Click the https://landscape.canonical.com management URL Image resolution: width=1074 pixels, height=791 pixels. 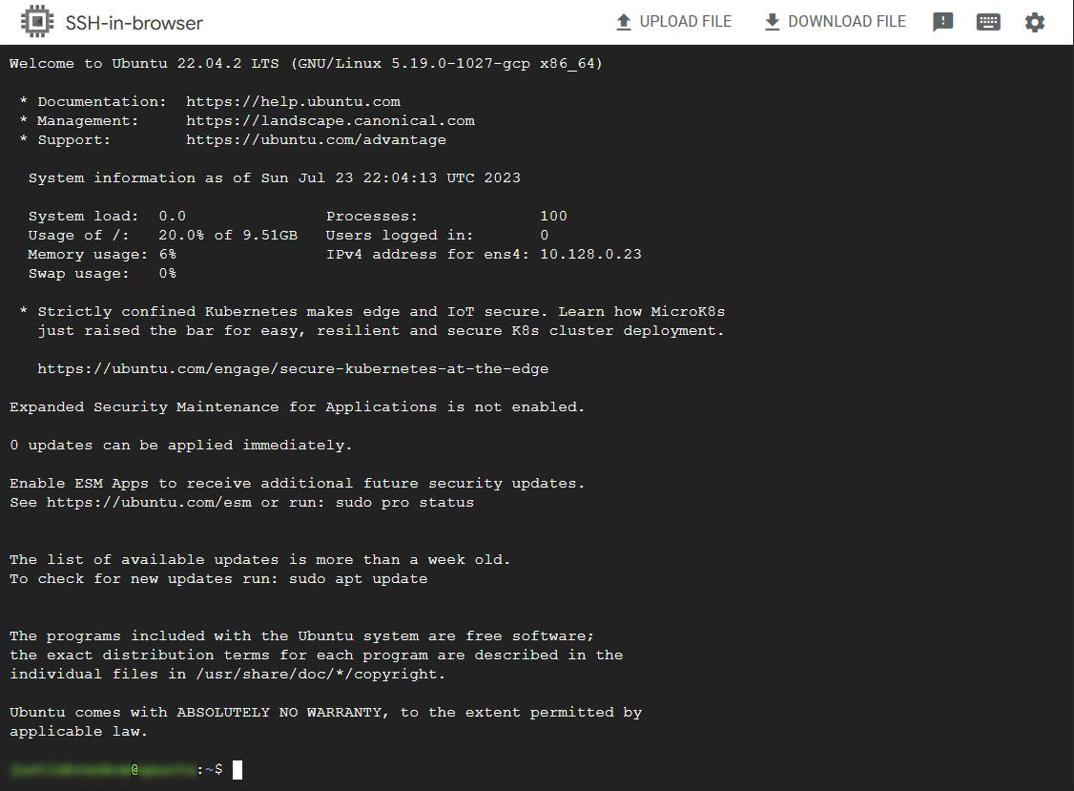[x=330, y=120]
